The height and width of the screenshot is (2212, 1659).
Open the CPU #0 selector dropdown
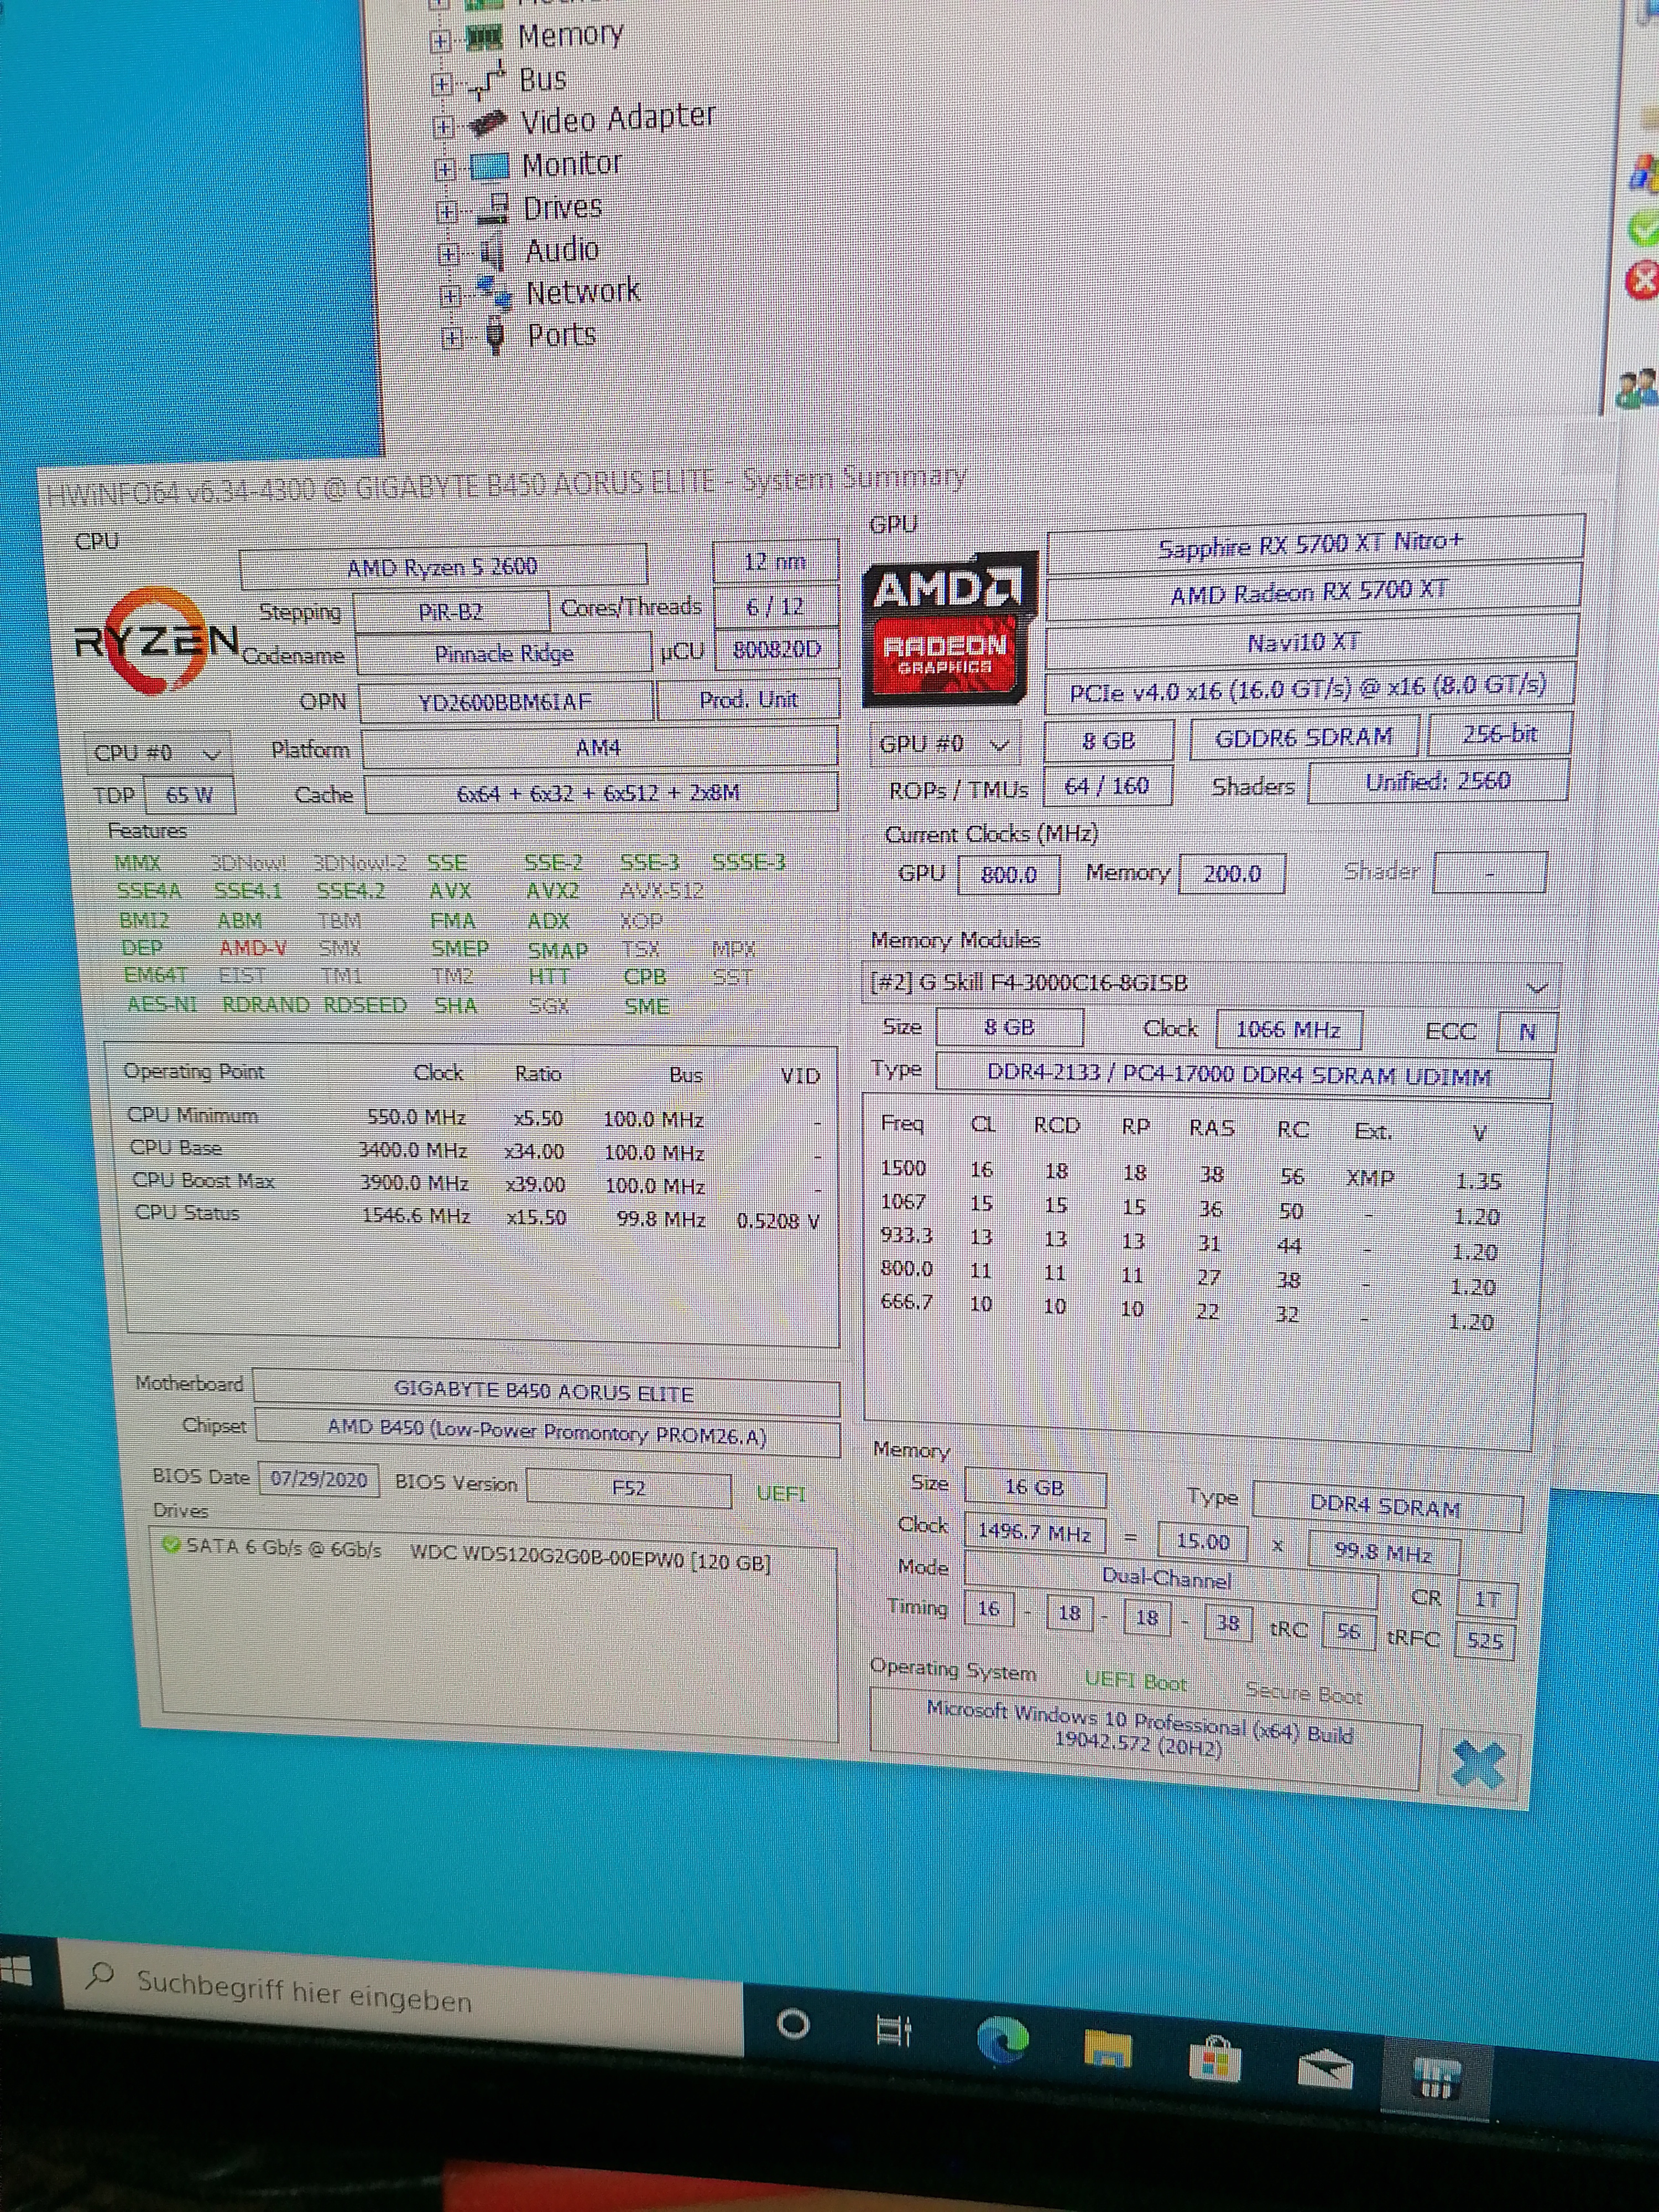point(158,753)
